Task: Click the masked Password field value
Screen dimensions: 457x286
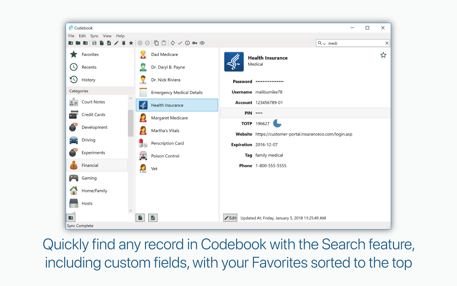Action: click(269, 82)
